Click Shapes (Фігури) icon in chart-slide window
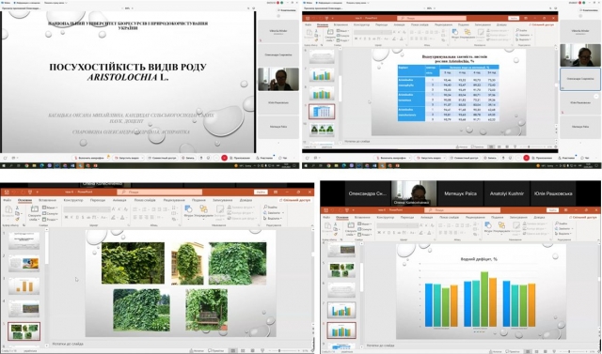 [x=487, y=225]
